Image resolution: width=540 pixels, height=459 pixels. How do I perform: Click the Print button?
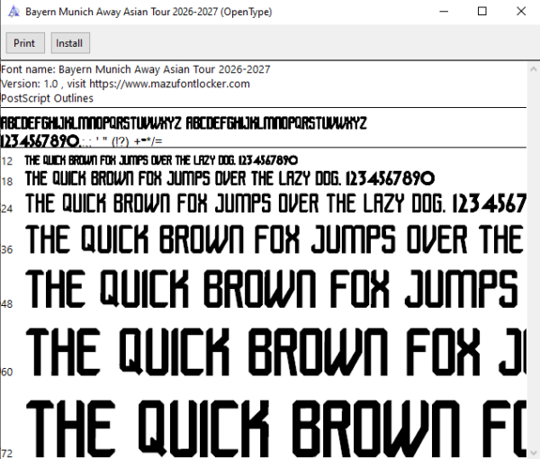tap(25, 43)
